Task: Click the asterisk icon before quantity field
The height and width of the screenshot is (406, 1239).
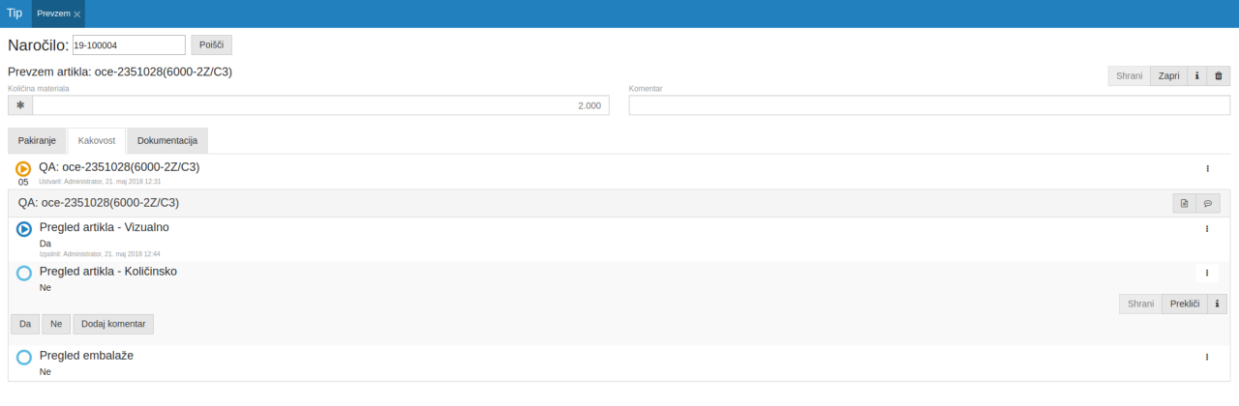Action: [20, 105]
